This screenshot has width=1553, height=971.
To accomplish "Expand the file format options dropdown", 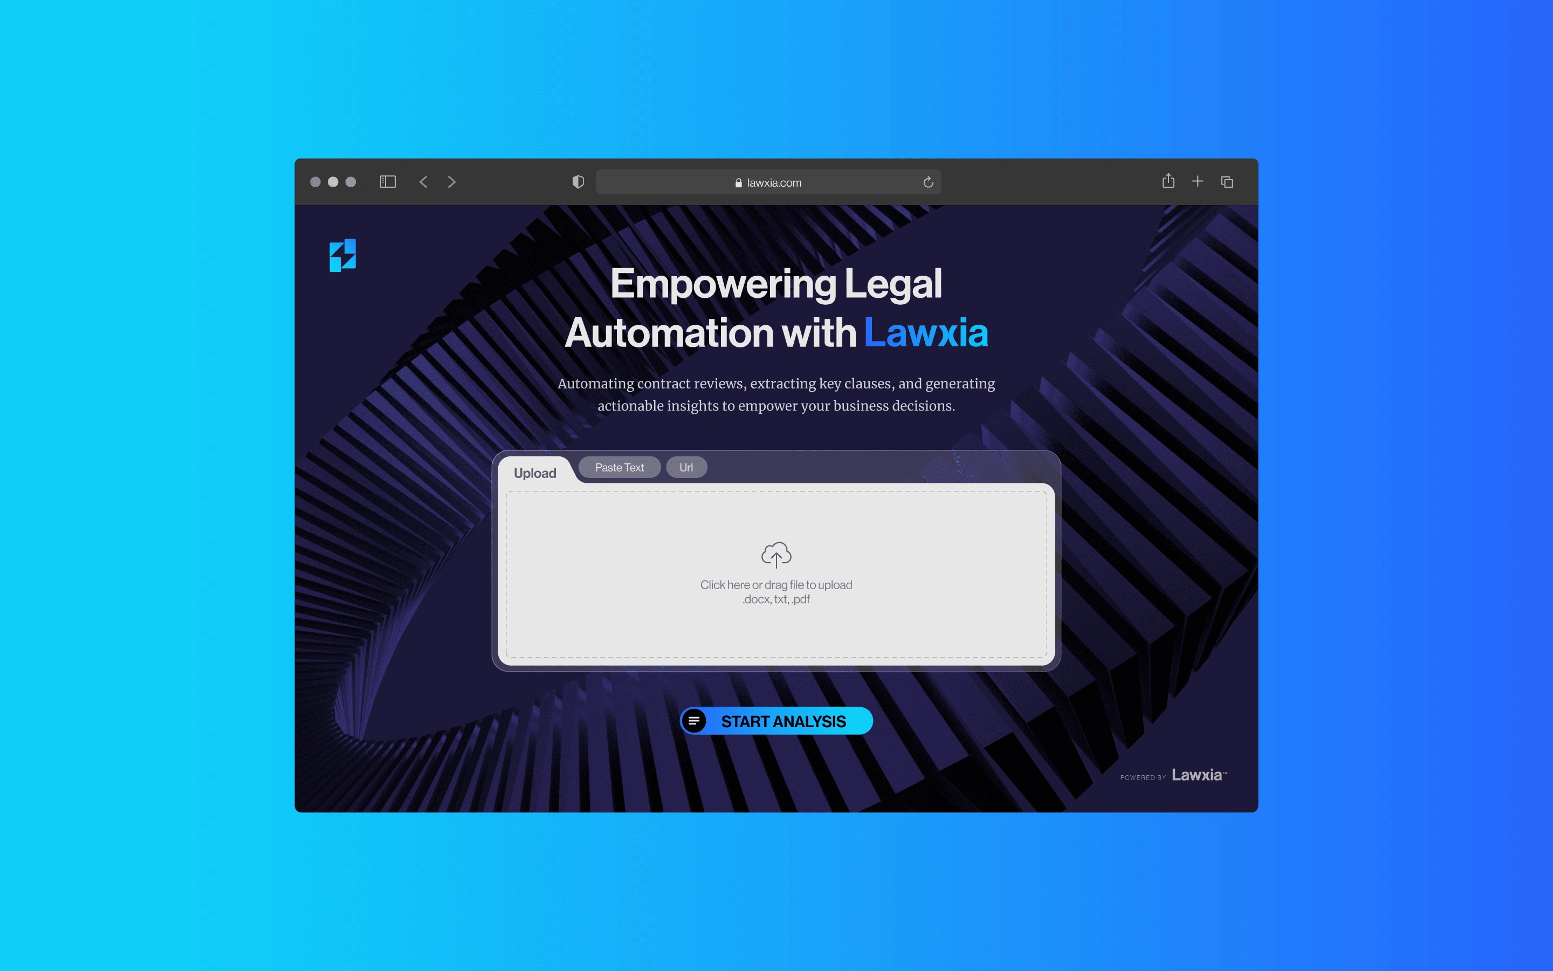I will tap(776, 598).
